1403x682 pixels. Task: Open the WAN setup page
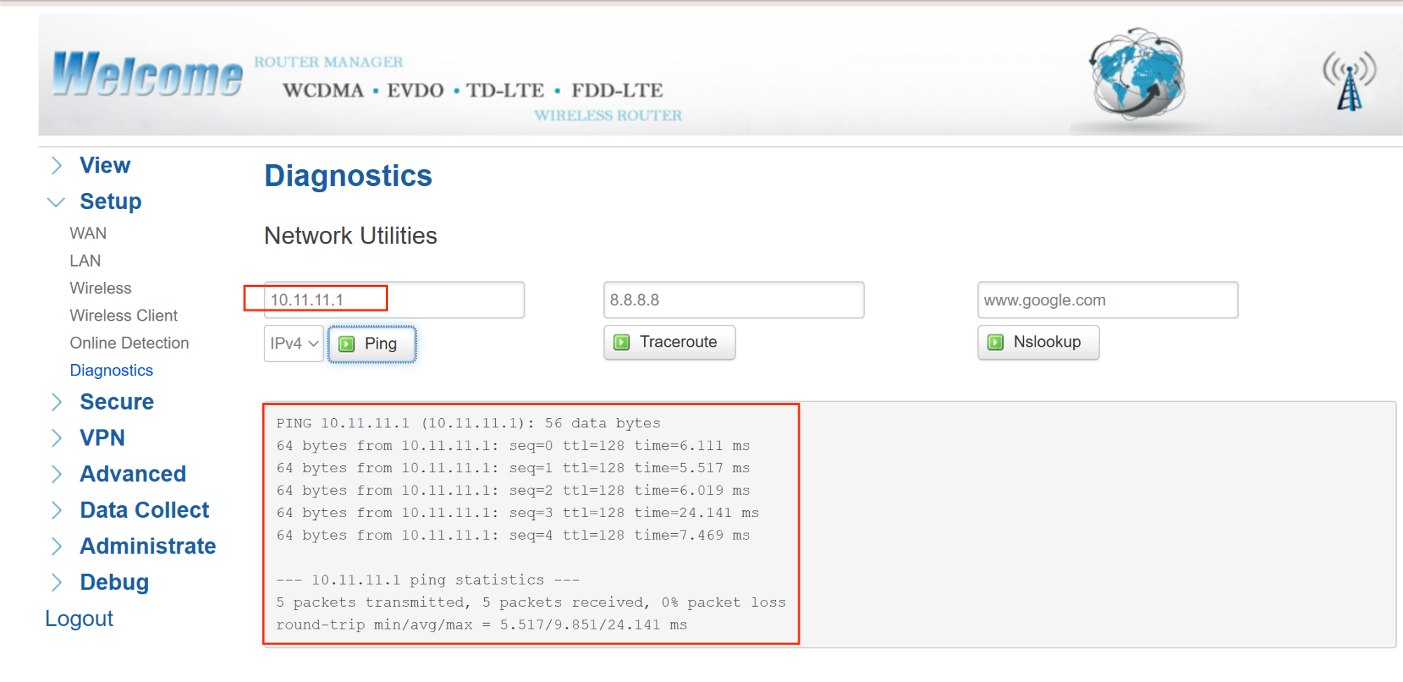[88, 234]
